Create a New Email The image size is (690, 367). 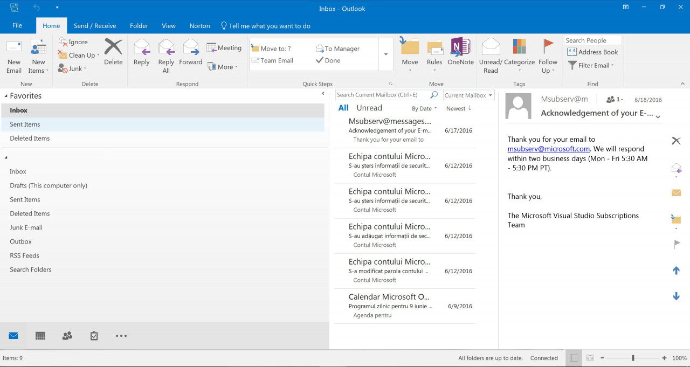click(14, 57)
